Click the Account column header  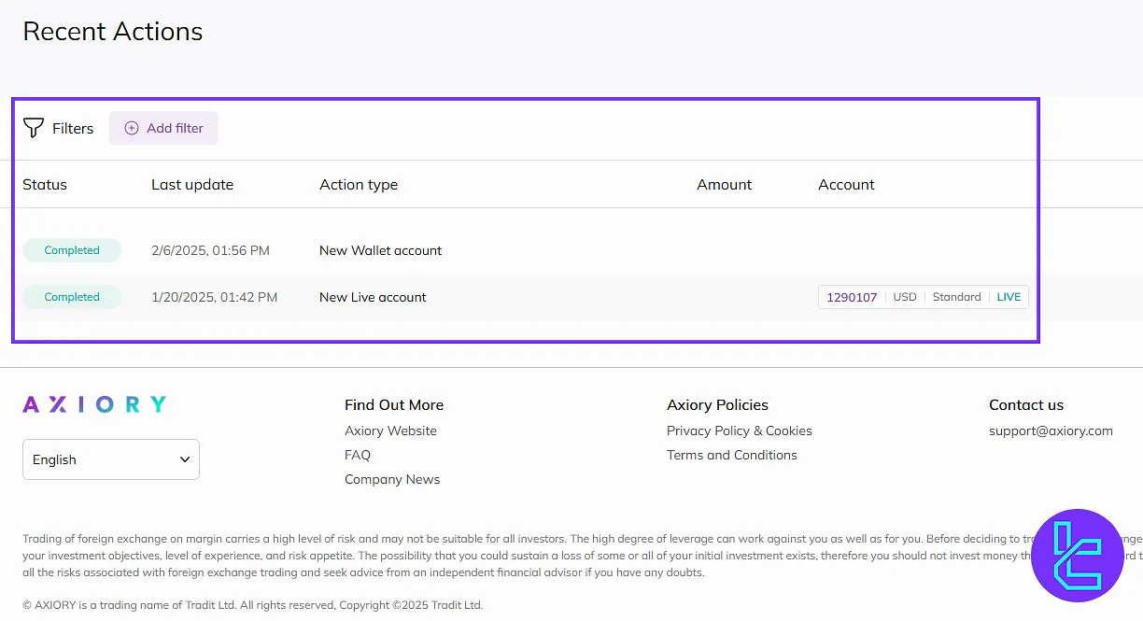tap(846, 184)
